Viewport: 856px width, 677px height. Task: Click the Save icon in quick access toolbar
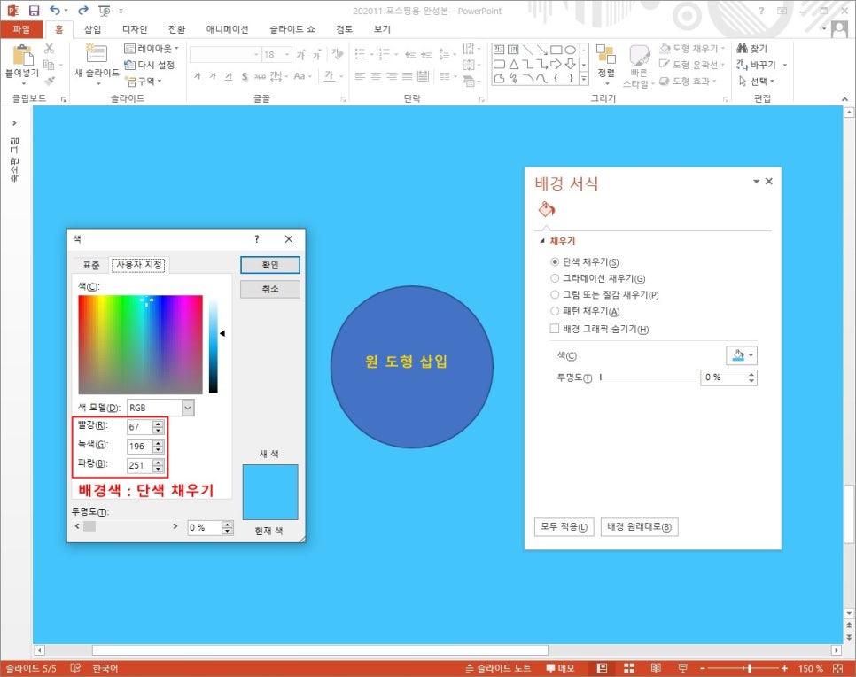pos(34,11)
